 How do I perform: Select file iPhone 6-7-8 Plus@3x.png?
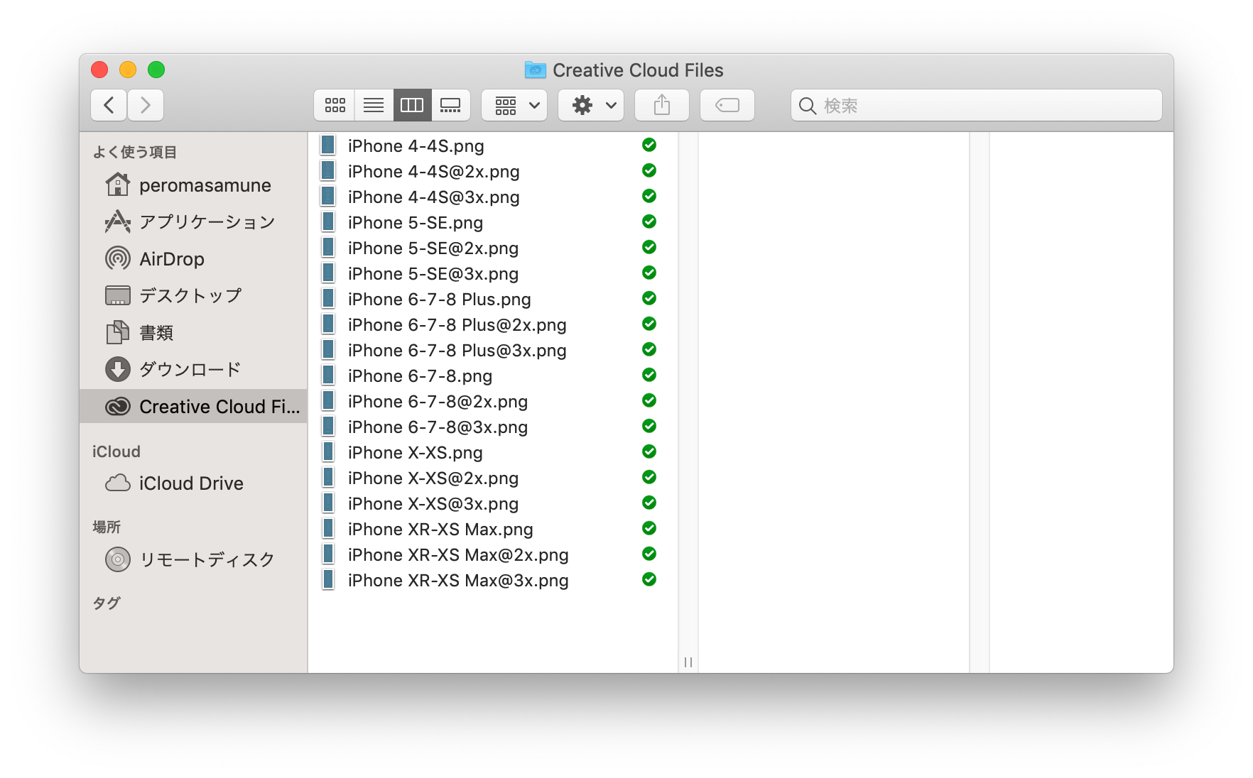(494, 350)
